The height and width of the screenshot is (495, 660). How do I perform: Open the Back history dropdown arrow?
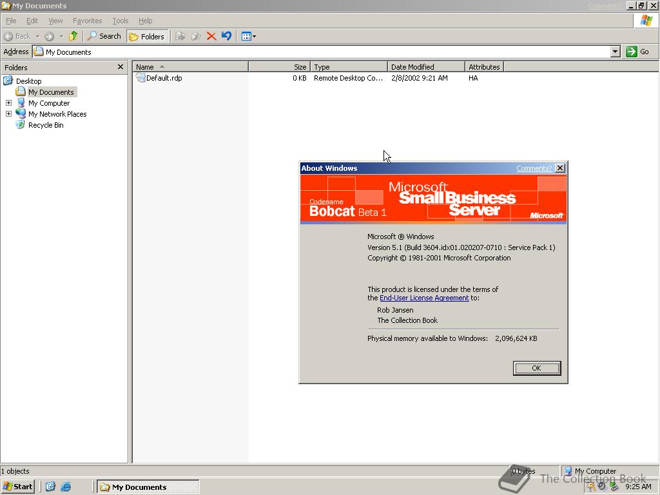point(37,36)
